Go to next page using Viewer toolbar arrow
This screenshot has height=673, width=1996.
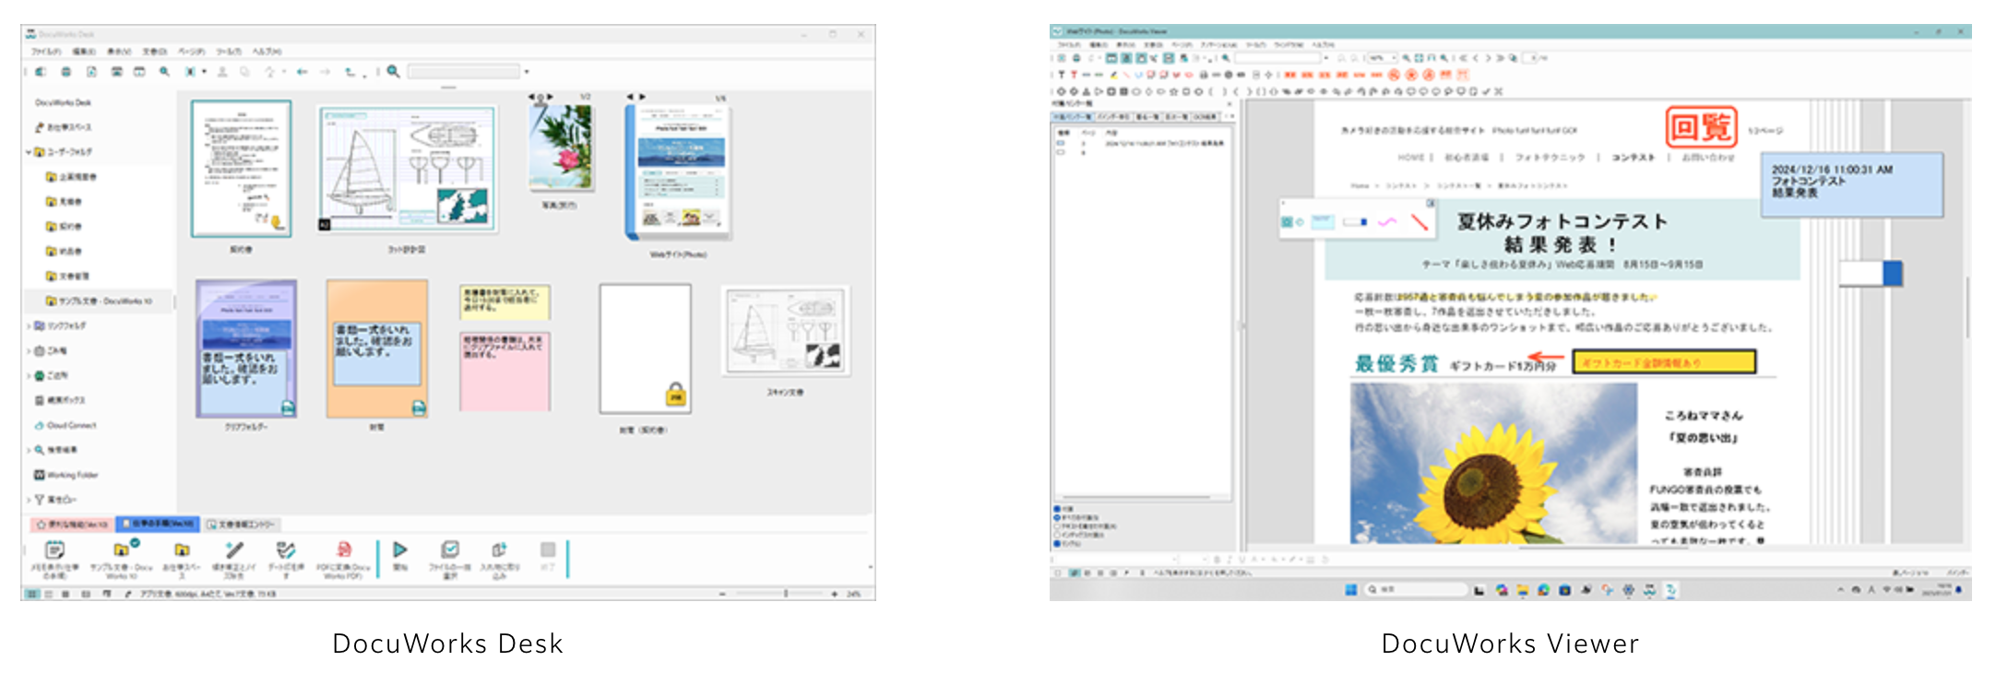(x=1487, y=58)
